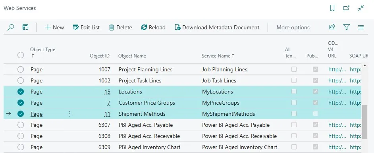Open Edit List mode
The height and width of the screenshot is (153, 374).
point(86,27)
